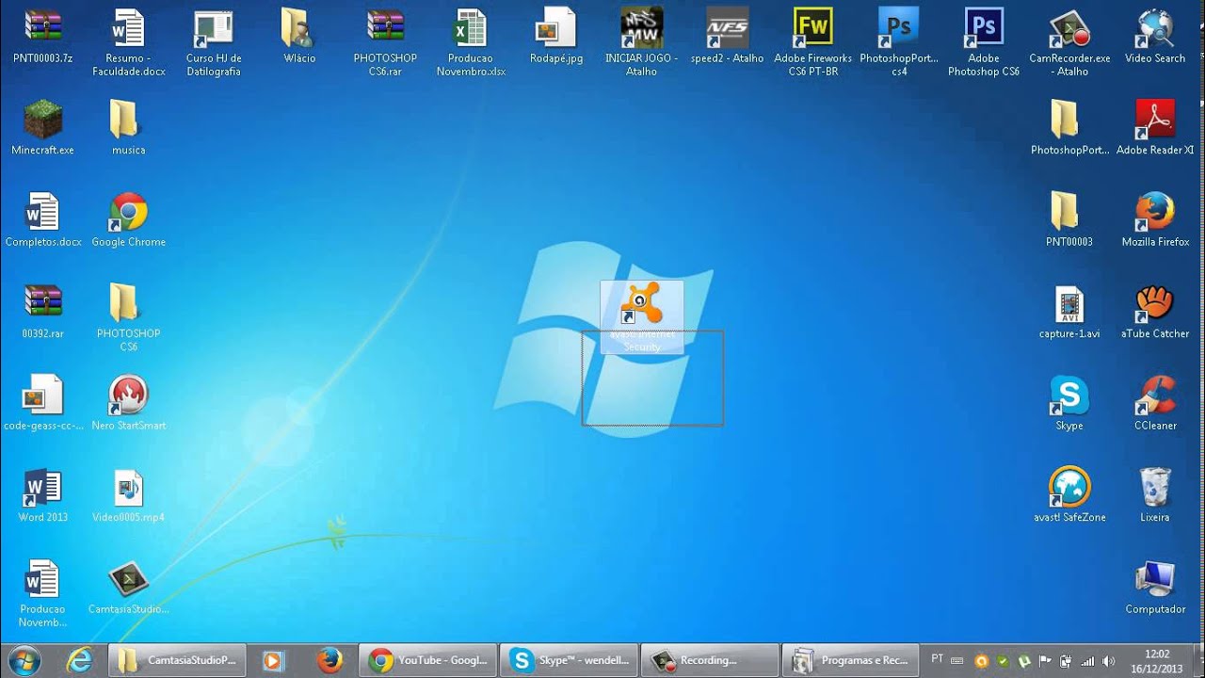Select avast! Internet Security shortcut
The height and width of the screenshot is (678, 1205).
coord(642,316)
